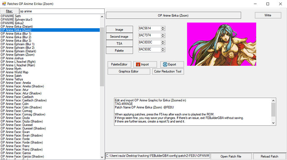Image resolution: width=287 pixels, height=160 pixels.
Task: Select OP Anime Joshua
Action: pos(50,58)
